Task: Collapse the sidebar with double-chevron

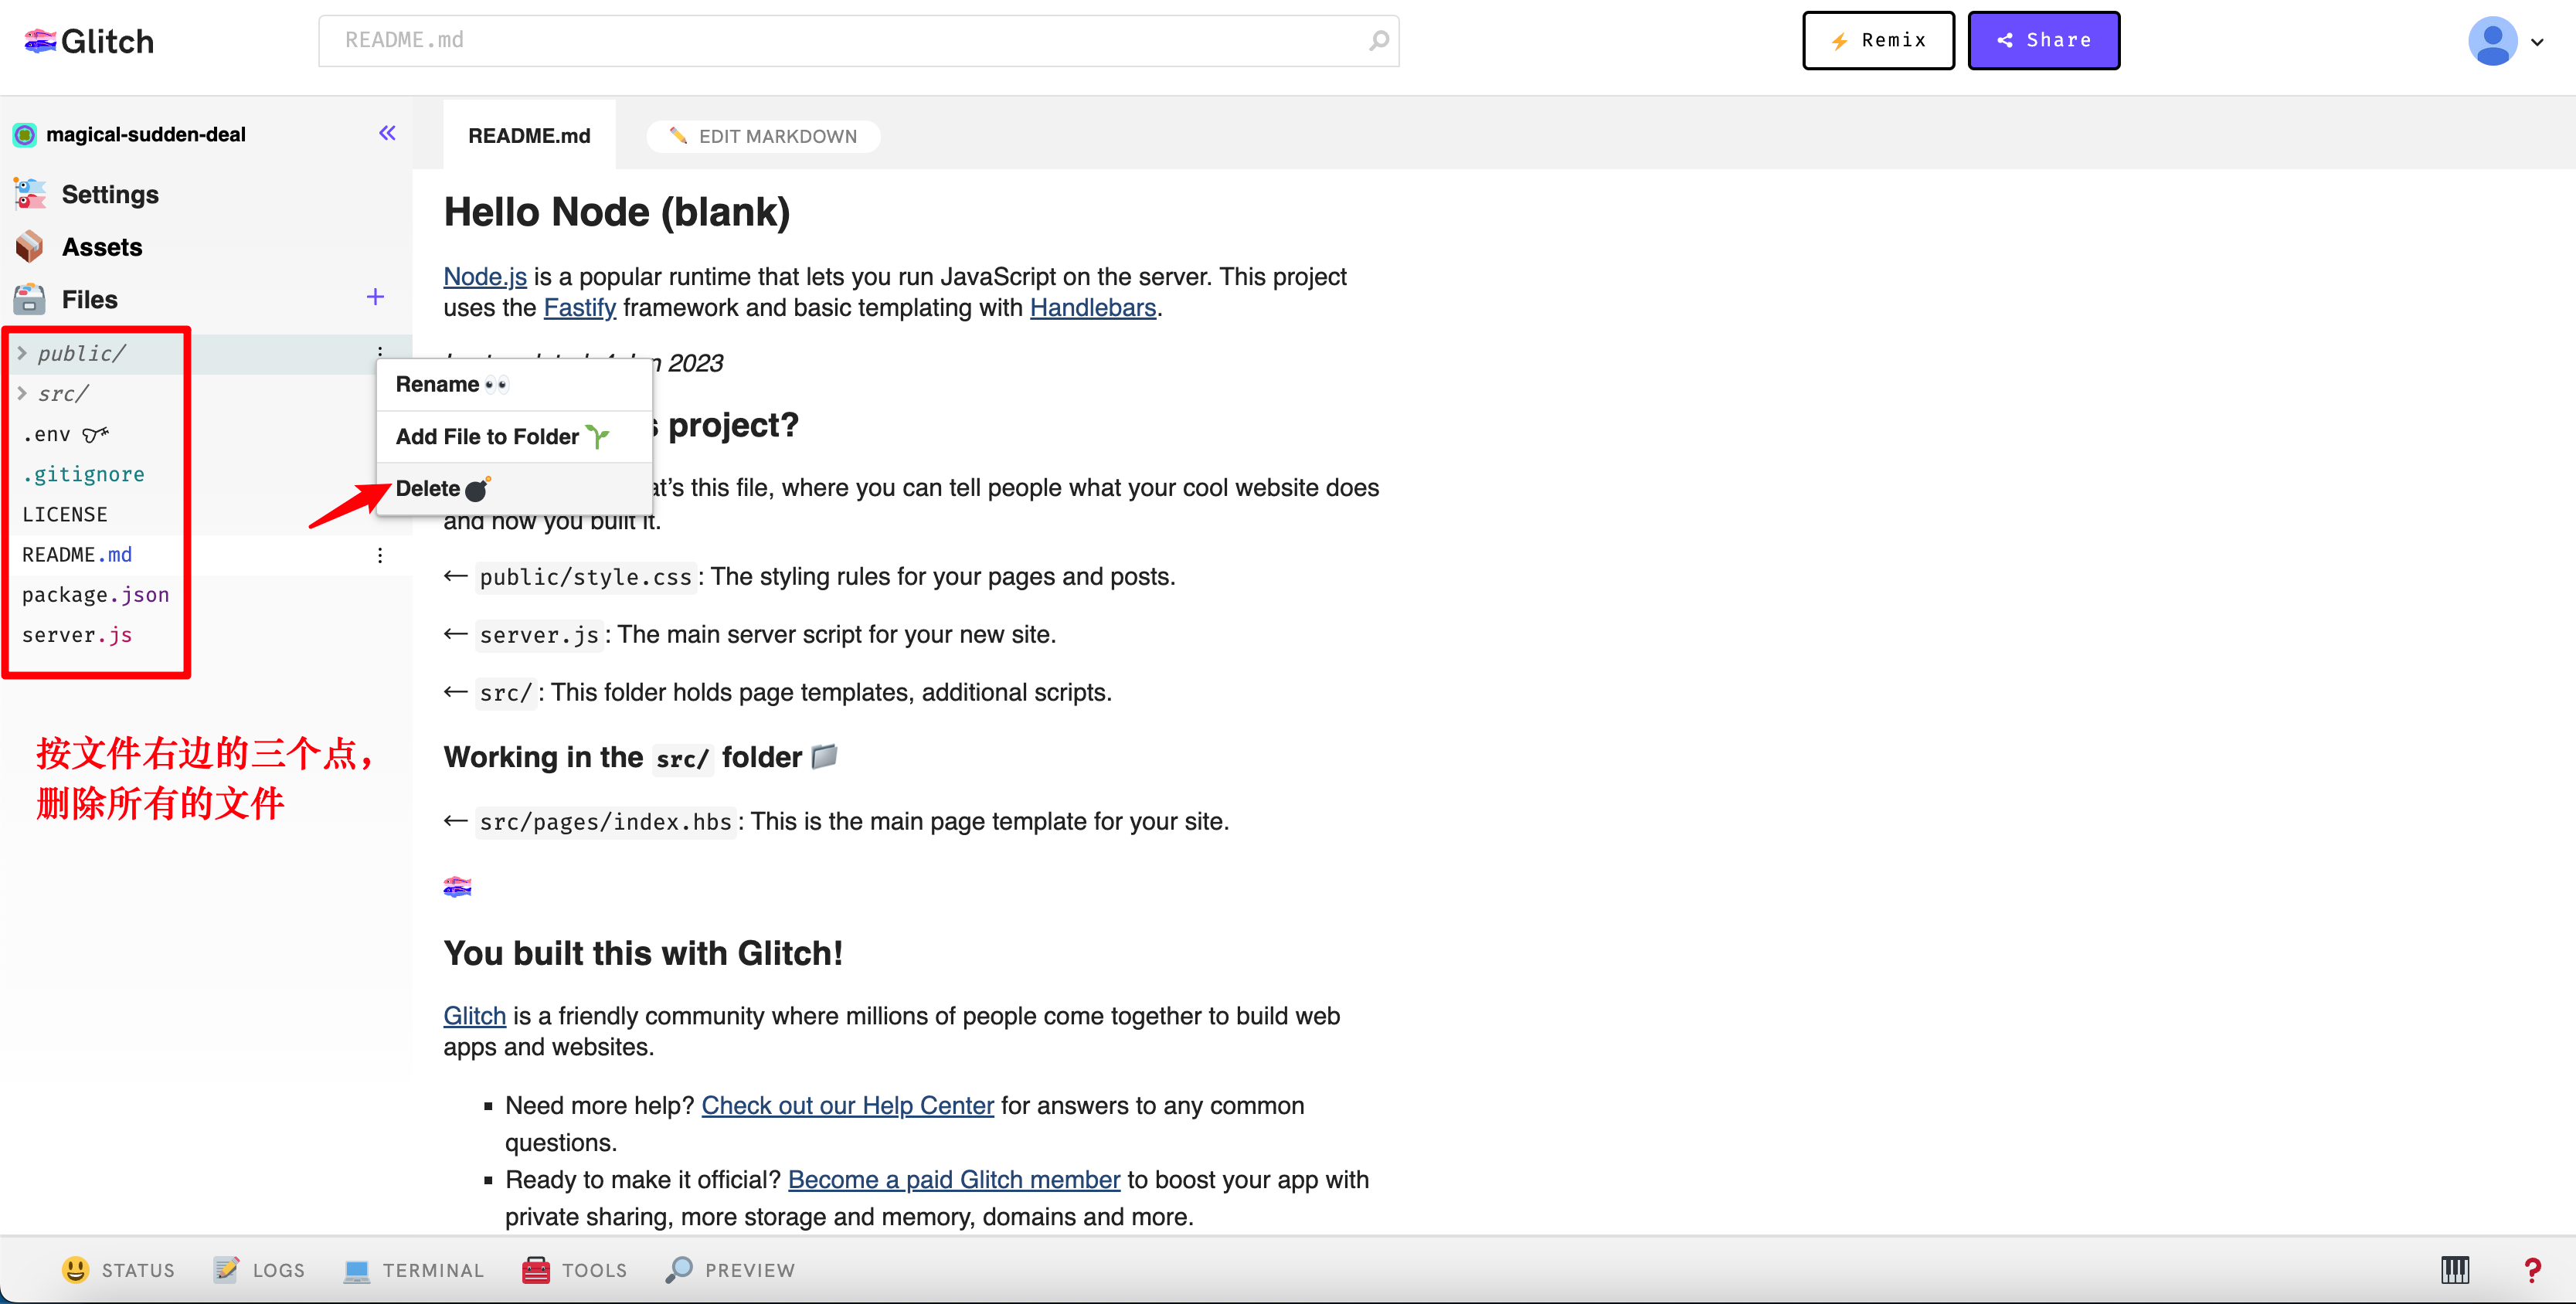Action: coord(387,133)
